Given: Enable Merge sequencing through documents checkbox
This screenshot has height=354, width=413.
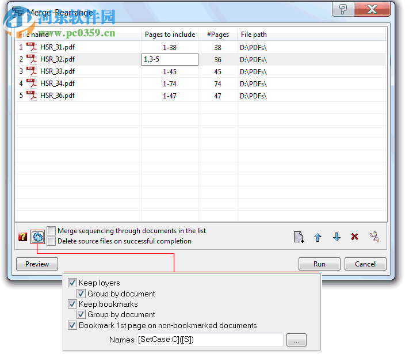Looking at the screenshot, I should pos(51,231).
